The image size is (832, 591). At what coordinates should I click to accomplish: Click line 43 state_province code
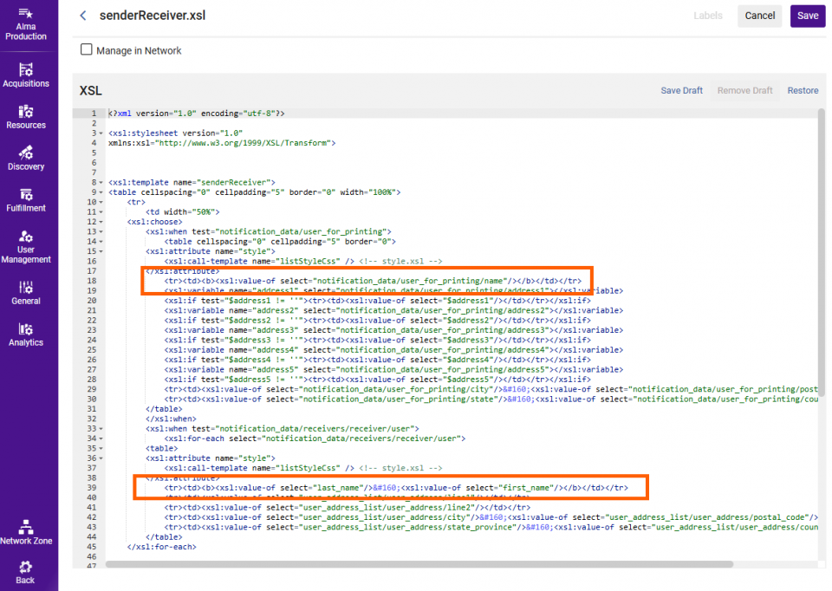[491, 528]
